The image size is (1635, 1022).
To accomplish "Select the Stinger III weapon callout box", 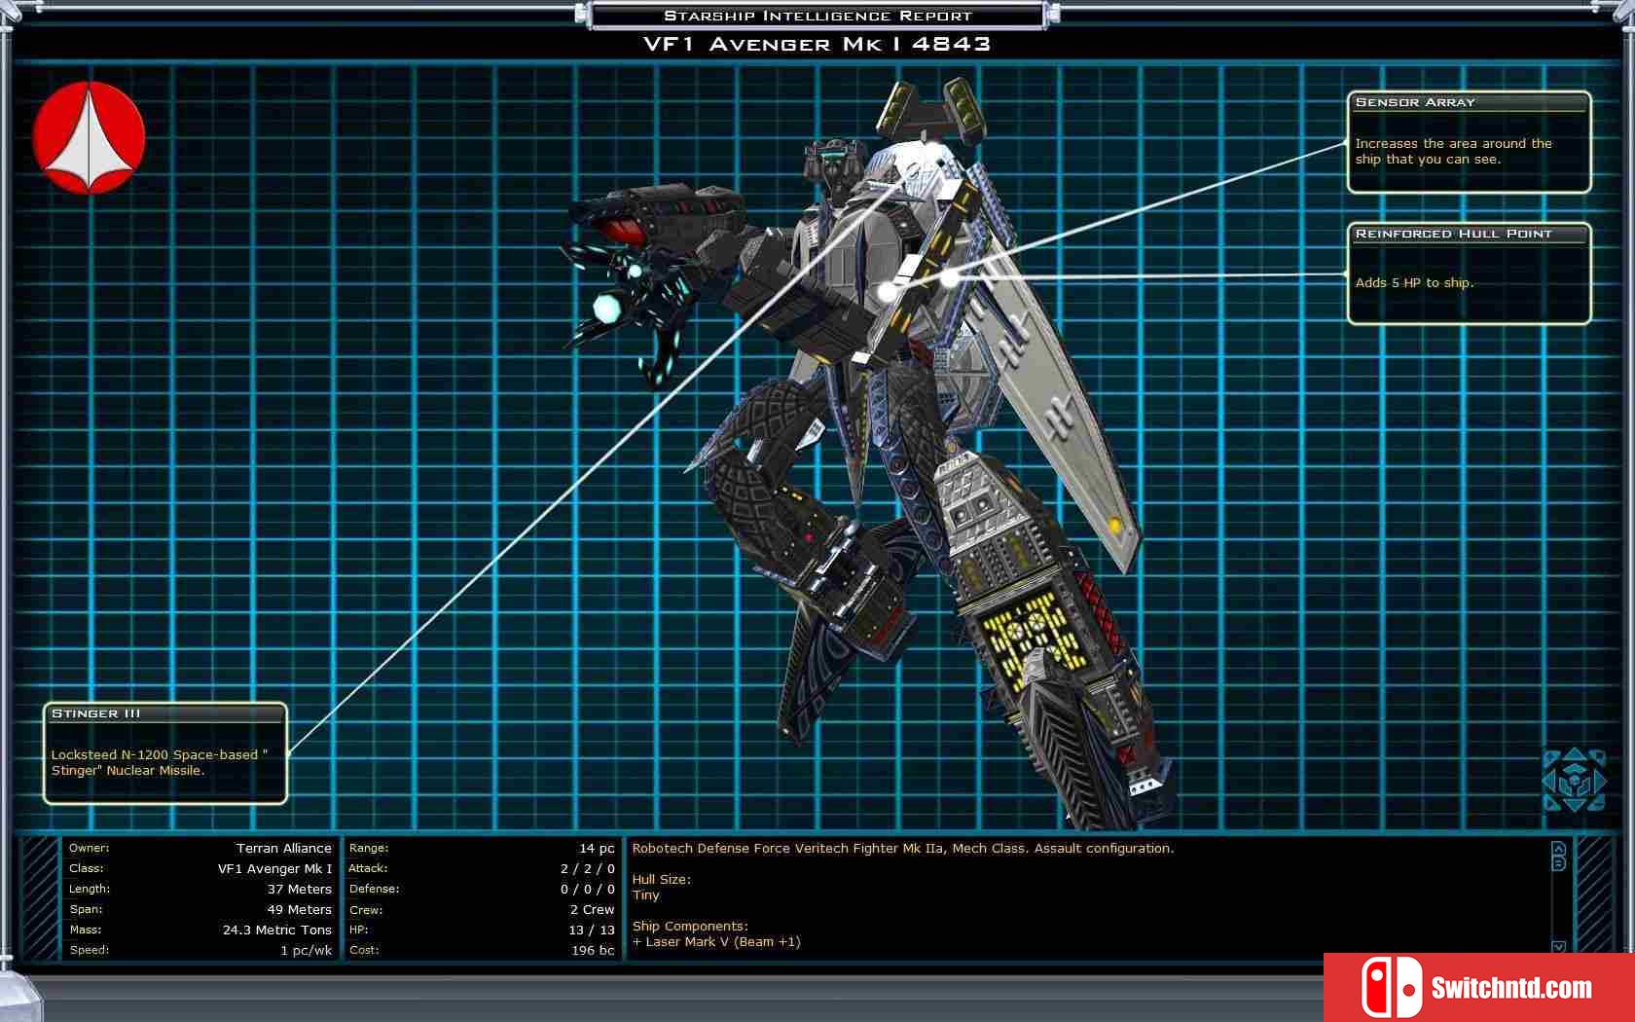I will [x=165, y=753].
